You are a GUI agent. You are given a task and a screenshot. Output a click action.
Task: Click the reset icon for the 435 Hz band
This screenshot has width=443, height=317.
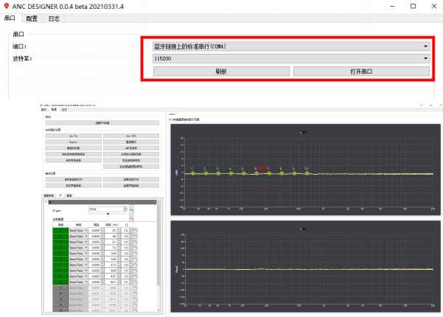coord(135,276)
